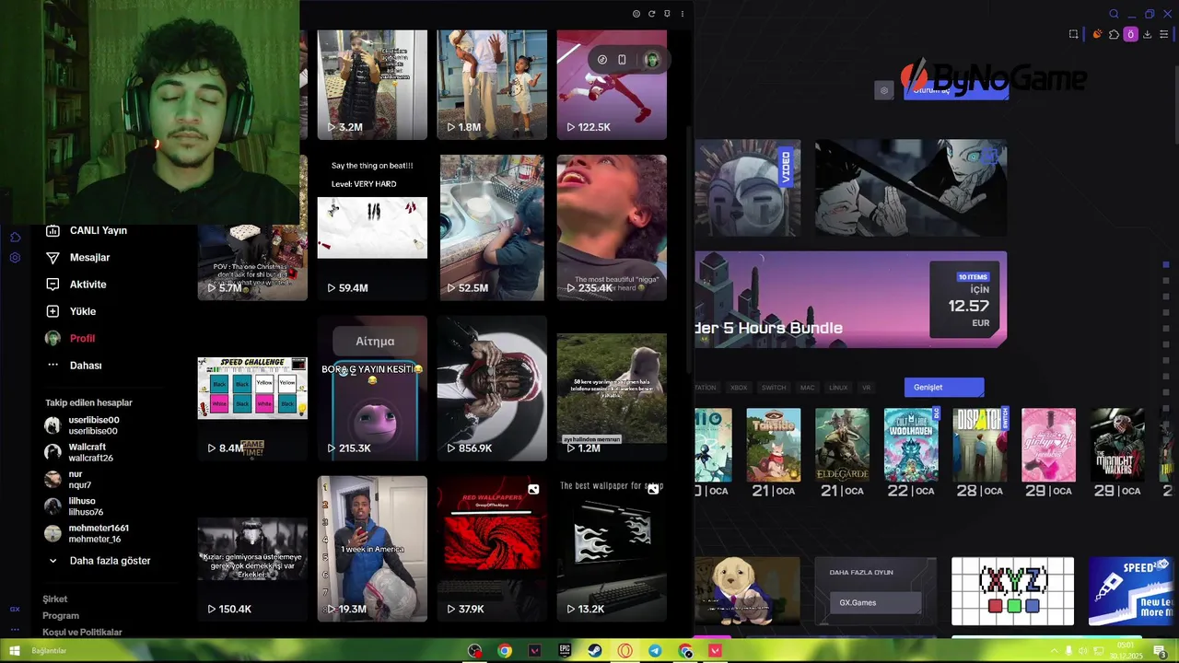Viewport: 1179px width, 663px height.
Task: Open Koşul ve Politikalar link
Action: [x=82, y=633]
